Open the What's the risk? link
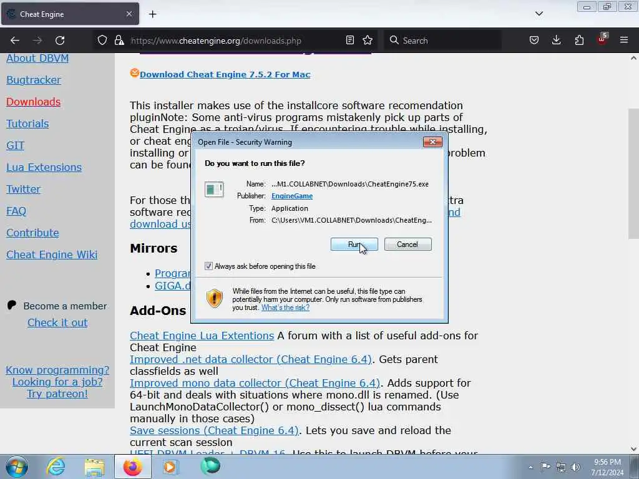 [x=285, y=307]
